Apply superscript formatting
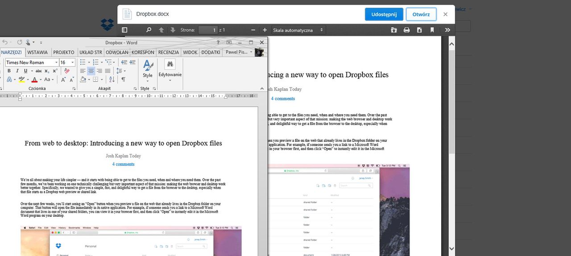 [x=55, y=71]
